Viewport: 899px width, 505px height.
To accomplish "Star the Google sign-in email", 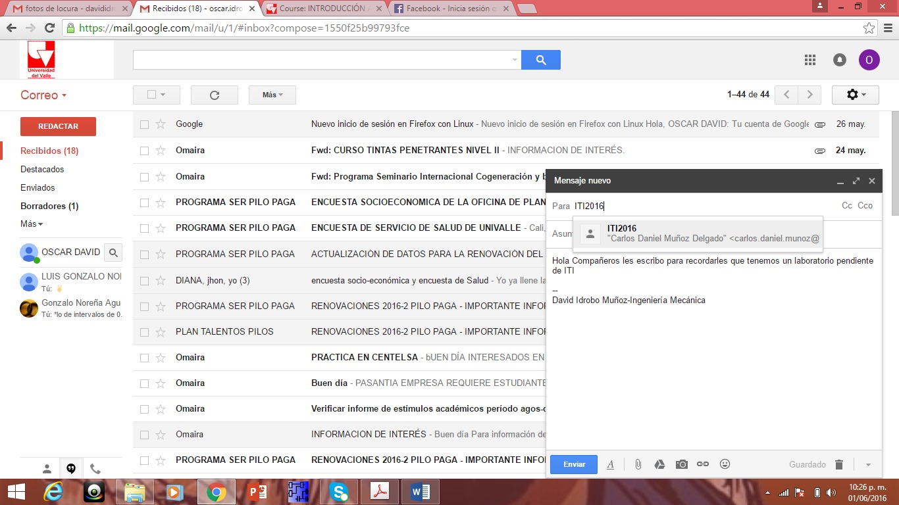I will tap(161, 124).
